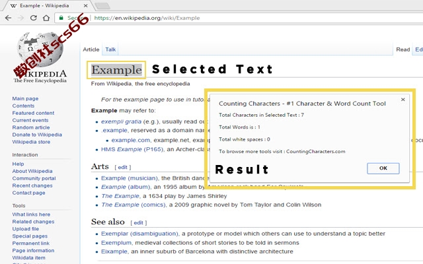The height and width of the screenshot is (264, 423).
Task: Open Help link in sidebar
Action: tap(18, 164)
